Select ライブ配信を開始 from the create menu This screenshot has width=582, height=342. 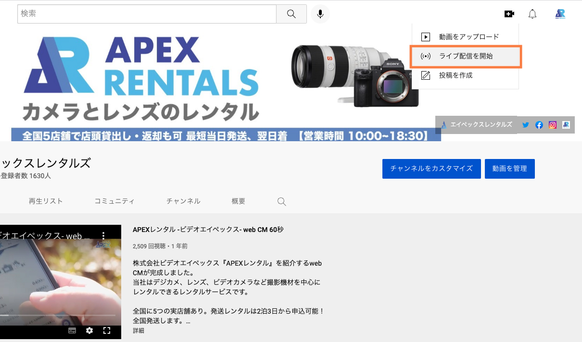464,56
